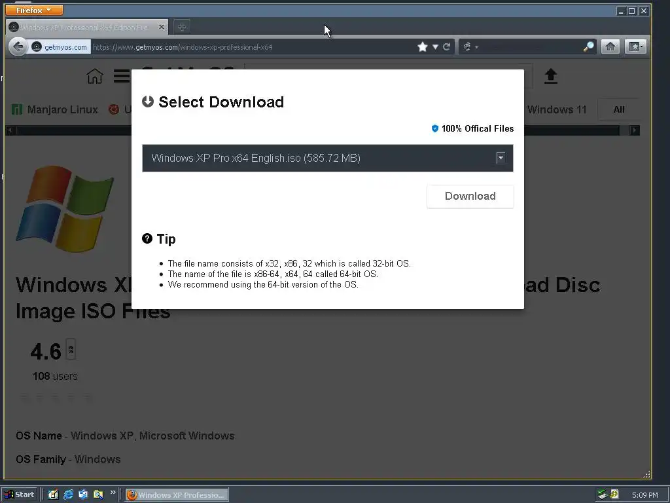Click the 'OS Name - Windows XP' line
670x503 pixels.
125,436
